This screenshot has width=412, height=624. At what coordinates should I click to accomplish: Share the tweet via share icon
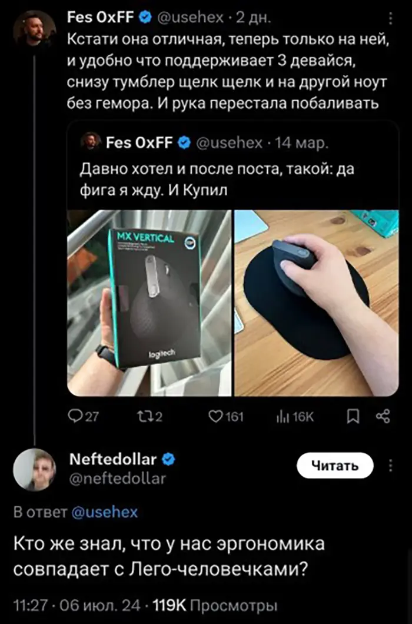[x=383, y=417]
